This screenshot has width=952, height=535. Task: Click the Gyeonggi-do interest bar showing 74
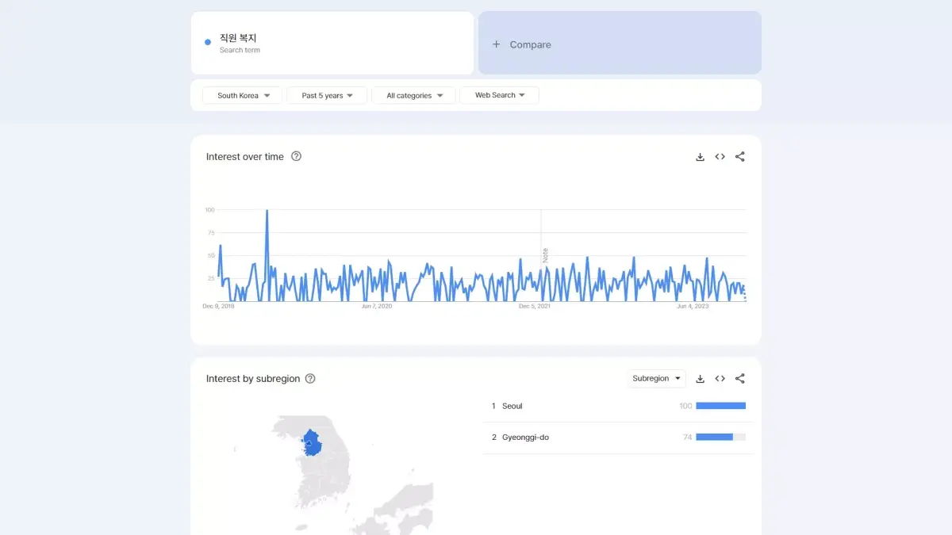tap(720, 437)
